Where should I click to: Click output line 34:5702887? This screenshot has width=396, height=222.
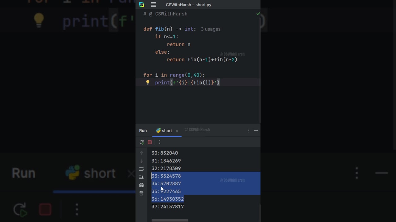coord(166,183)
